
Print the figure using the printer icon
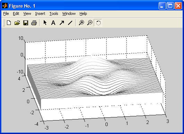[x=34, y=23]
